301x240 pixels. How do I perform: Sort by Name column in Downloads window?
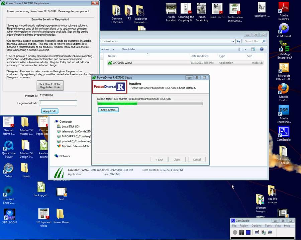tap(112, 56)
